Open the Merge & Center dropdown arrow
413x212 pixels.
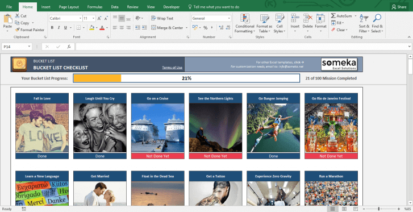pos(186,28)
